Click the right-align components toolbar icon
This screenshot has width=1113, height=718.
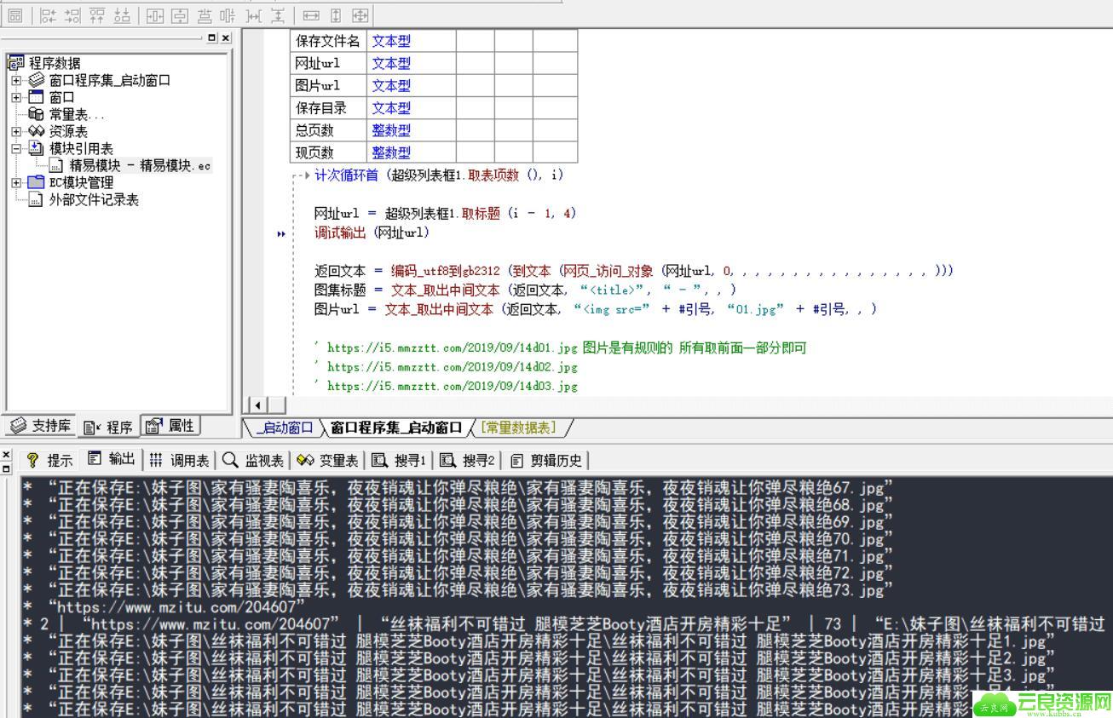point(73,15)
